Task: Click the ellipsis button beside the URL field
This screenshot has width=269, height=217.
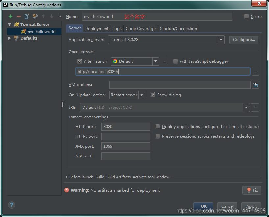Action: click(x=256, y=72)
